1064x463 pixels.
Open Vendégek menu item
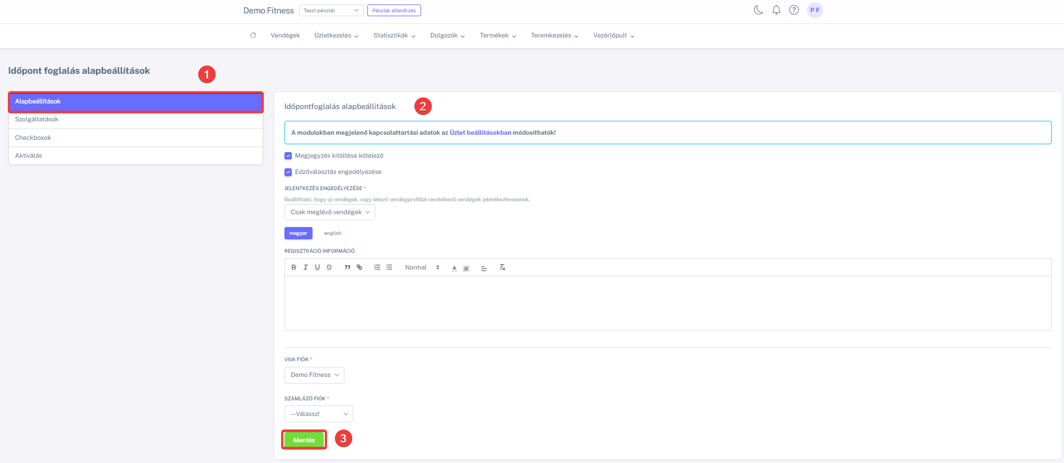click(285, 35)
